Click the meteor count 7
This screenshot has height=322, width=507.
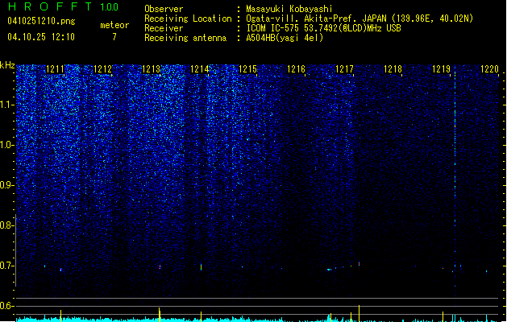point(114,37)
